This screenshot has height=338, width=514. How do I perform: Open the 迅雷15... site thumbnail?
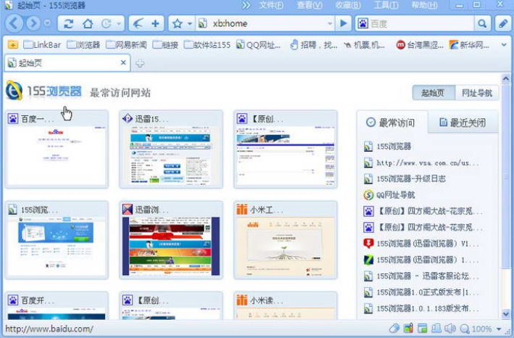[171, 149]
